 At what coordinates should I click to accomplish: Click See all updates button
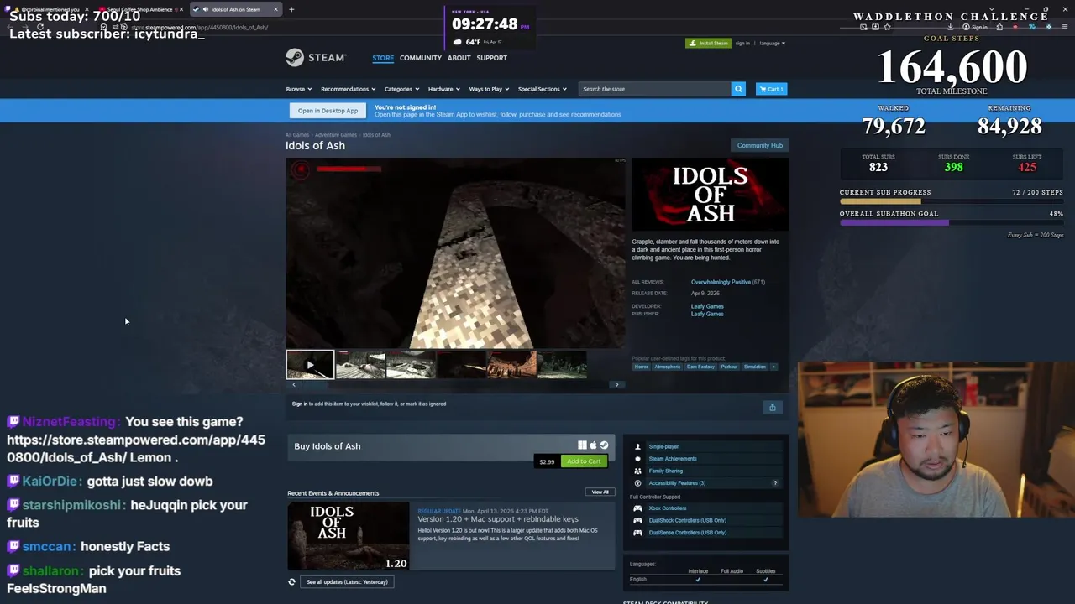pos(347,581)
